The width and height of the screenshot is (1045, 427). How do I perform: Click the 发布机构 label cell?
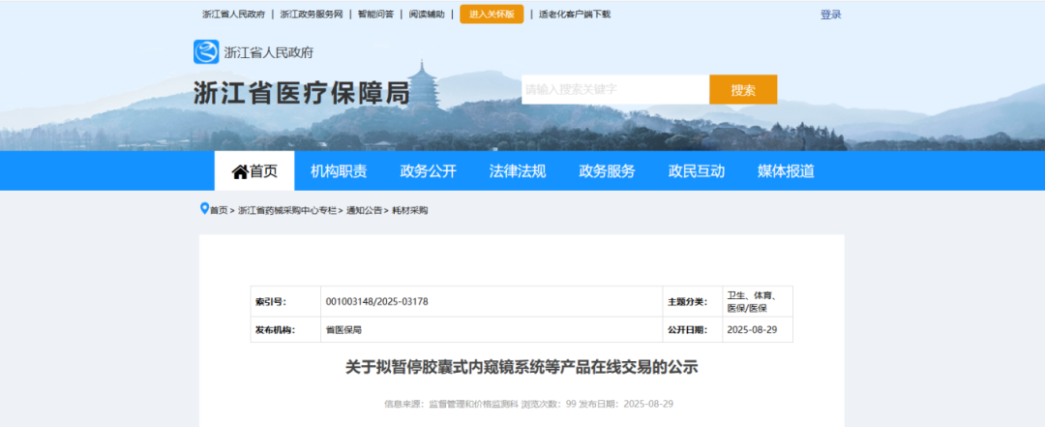pos(285,329)
